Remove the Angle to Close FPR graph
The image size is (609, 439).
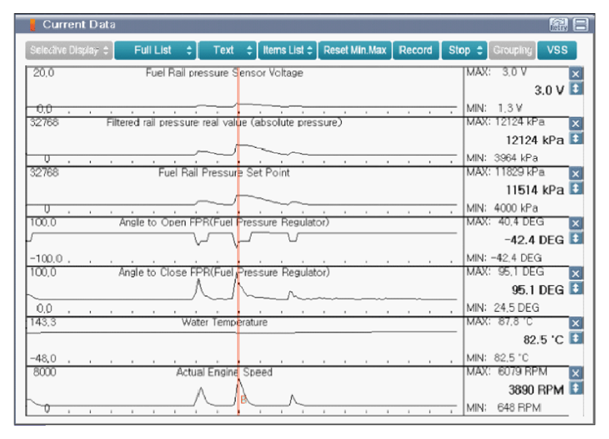click(575, 274)
